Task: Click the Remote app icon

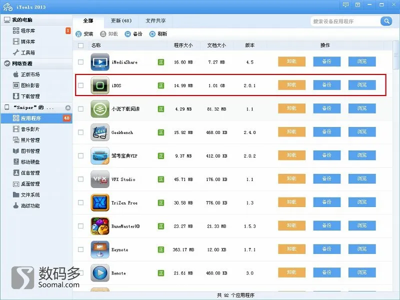Action: click(x=100, y=273)
